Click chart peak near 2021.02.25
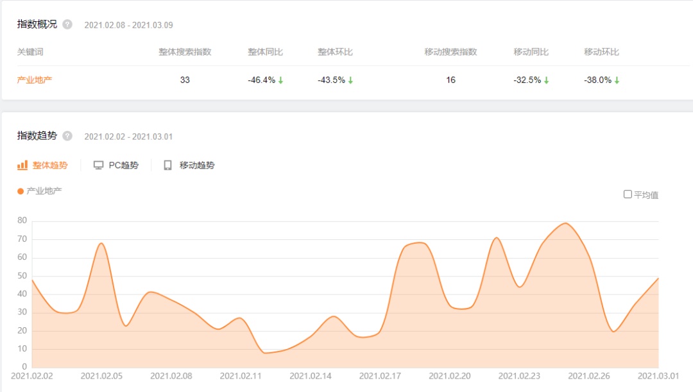 coord(565,223)
